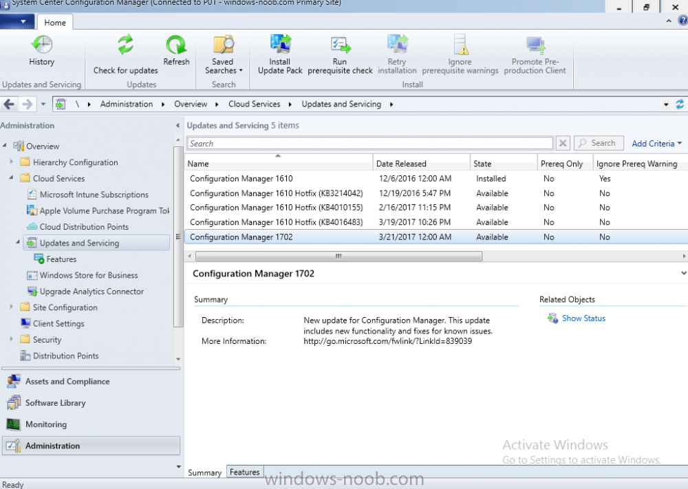Open address bar history dropdown

pyautogui.click(x=666, y=105)
